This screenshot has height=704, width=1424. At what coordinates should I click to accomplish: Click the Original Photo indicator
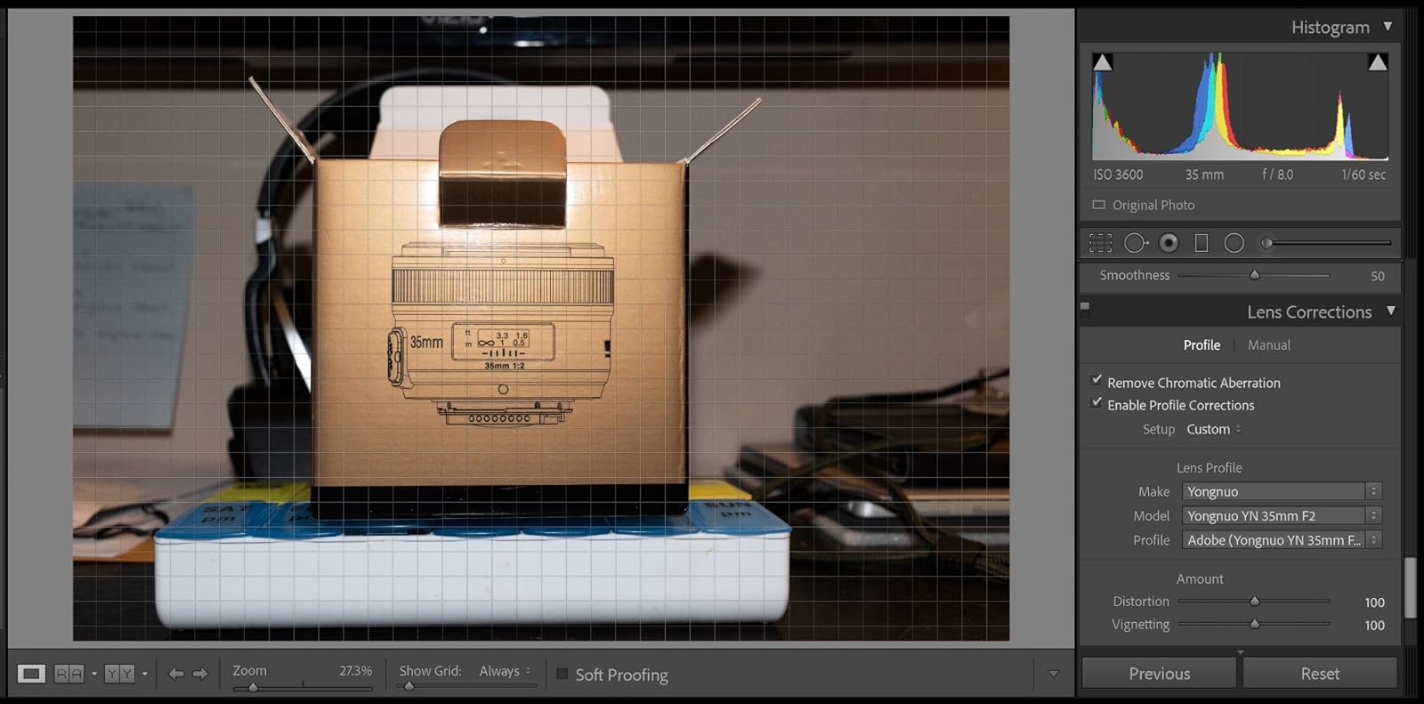click(x=1144, y=205)
